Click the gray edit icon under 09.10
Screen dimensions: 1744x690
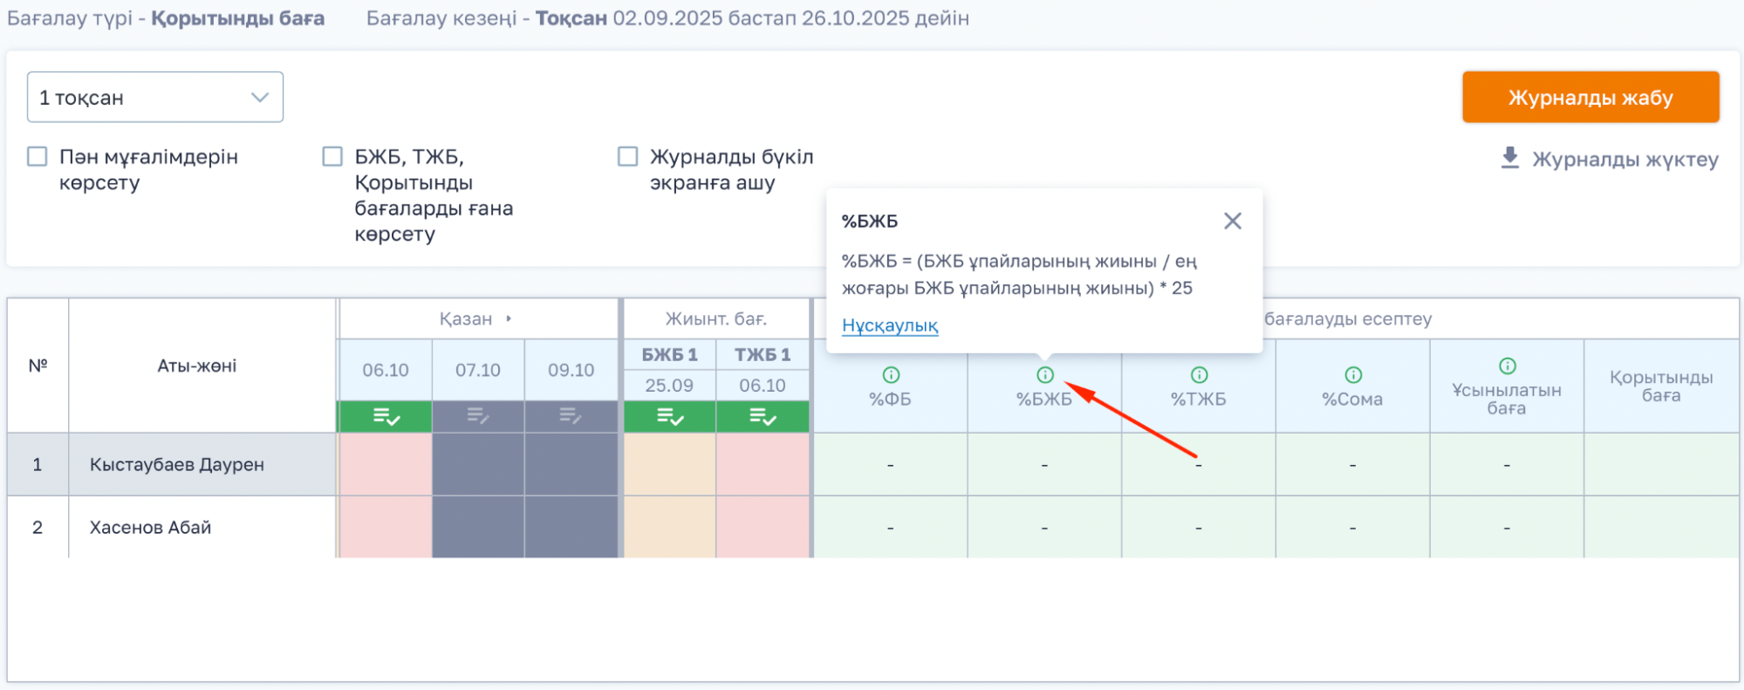(x=571, y=417)
